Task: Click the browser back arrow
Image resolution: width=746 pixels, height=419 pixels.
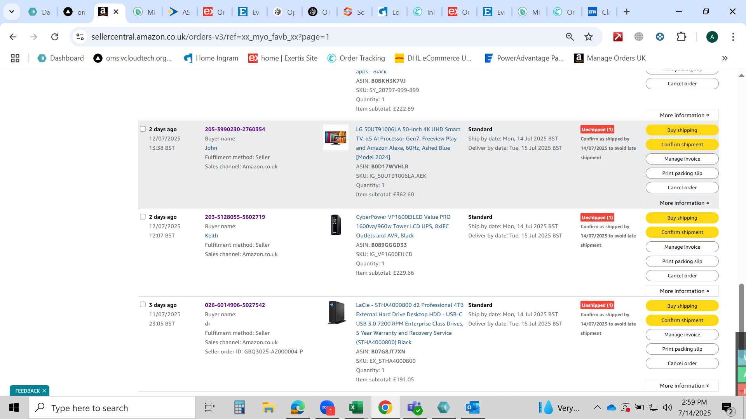Action: tap(13, 37)
